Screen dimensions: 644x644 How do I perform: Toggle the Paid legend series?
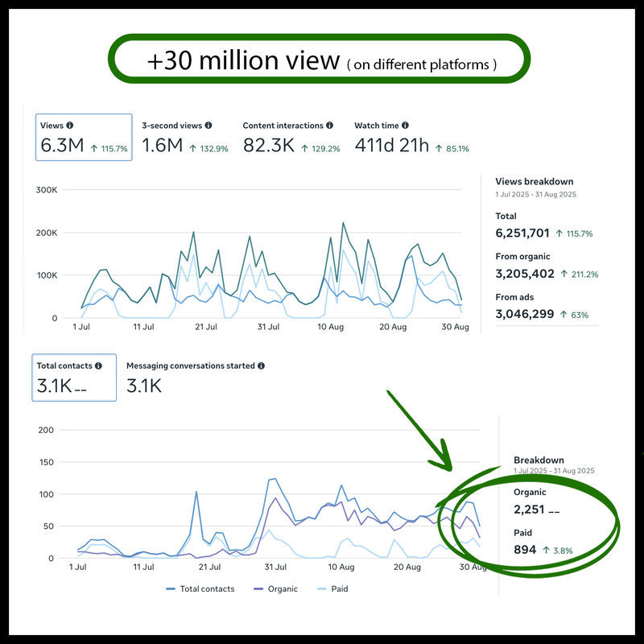332,588
